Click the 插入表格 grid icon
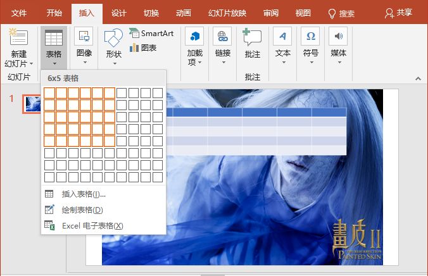 click(x=49, y=194)
